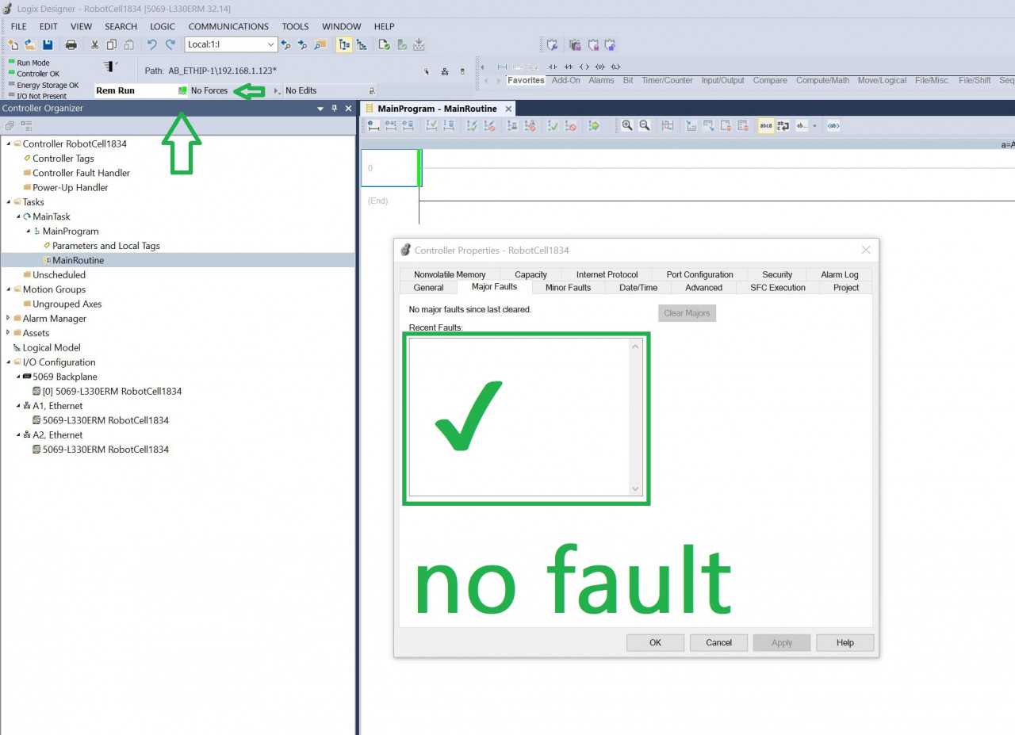This screenshot has width=1015, height=735.
Task: Pin the Controller Organizer panel
Action: coord(335,109)
